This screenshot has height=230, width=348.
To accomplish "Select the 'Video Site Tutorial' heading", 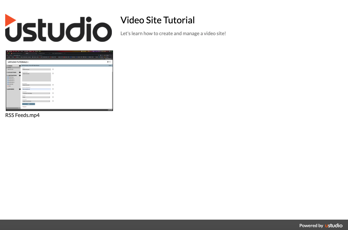I will click(x=158, y=20).
